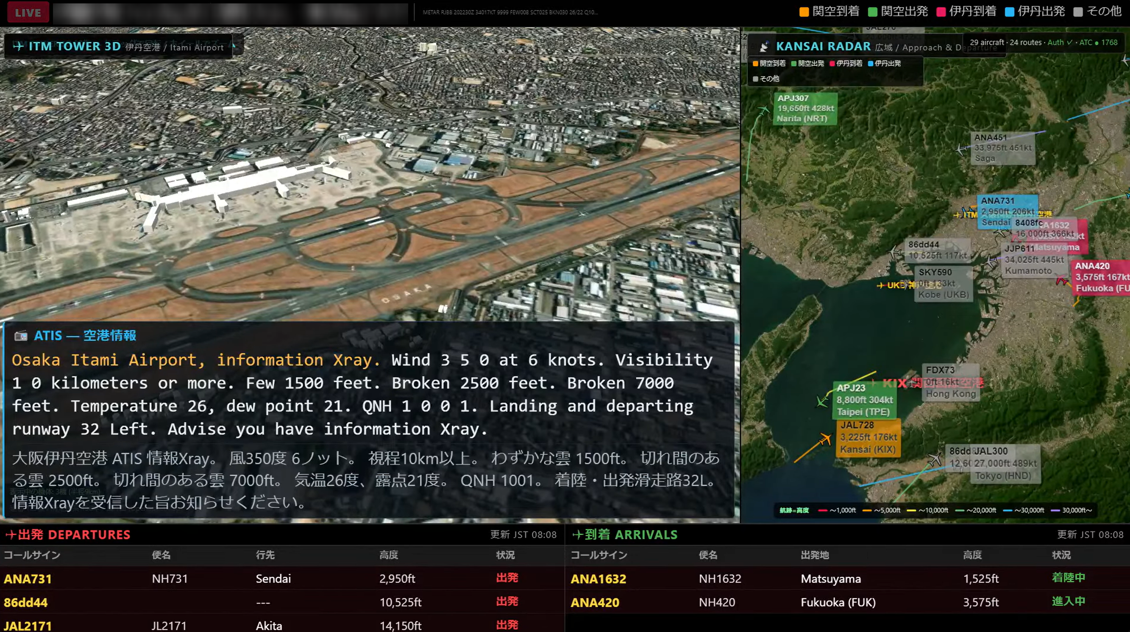Click the green APJ307 aircraft icon on radar
Image resolution: width=1130 pixels, height=632 pixels.
(765, 110)
